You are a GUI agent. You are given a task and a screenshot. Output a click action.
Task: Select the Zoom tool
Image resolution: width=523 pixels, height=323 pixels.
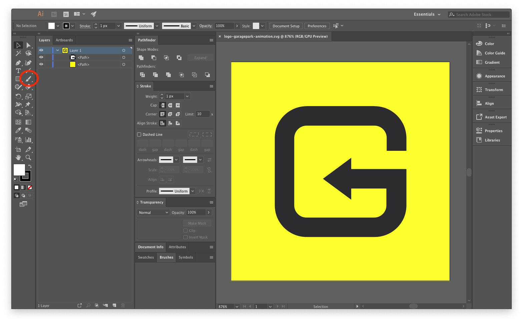(x=28, y=157)
